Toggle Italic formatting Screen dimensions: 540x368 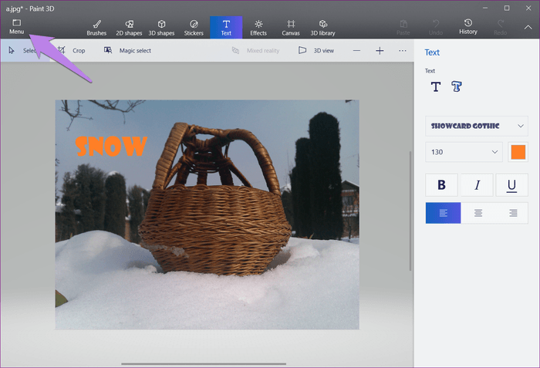click(x=477, y=185)
